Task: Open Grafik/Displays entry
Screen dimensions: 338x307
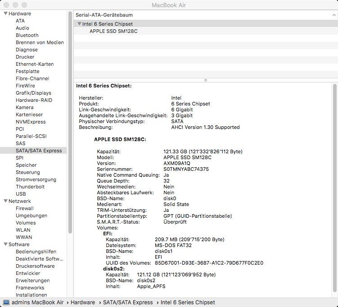Action: 33,93
